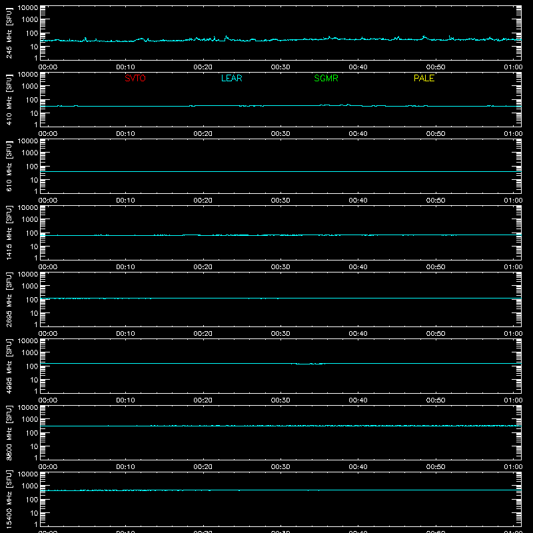Click 00:10 time label of 245 MHz plot

point(125,67)
